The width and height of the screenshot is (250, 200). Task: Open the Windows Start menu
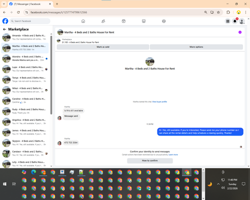click(4, 184)
